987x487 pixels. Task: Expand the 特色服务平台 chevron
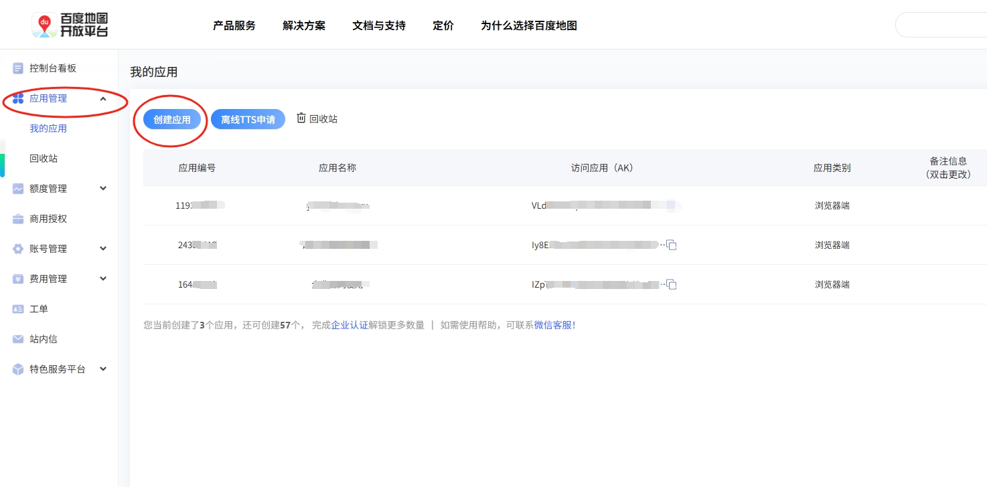pyautogui.click(x=103, y=369)
